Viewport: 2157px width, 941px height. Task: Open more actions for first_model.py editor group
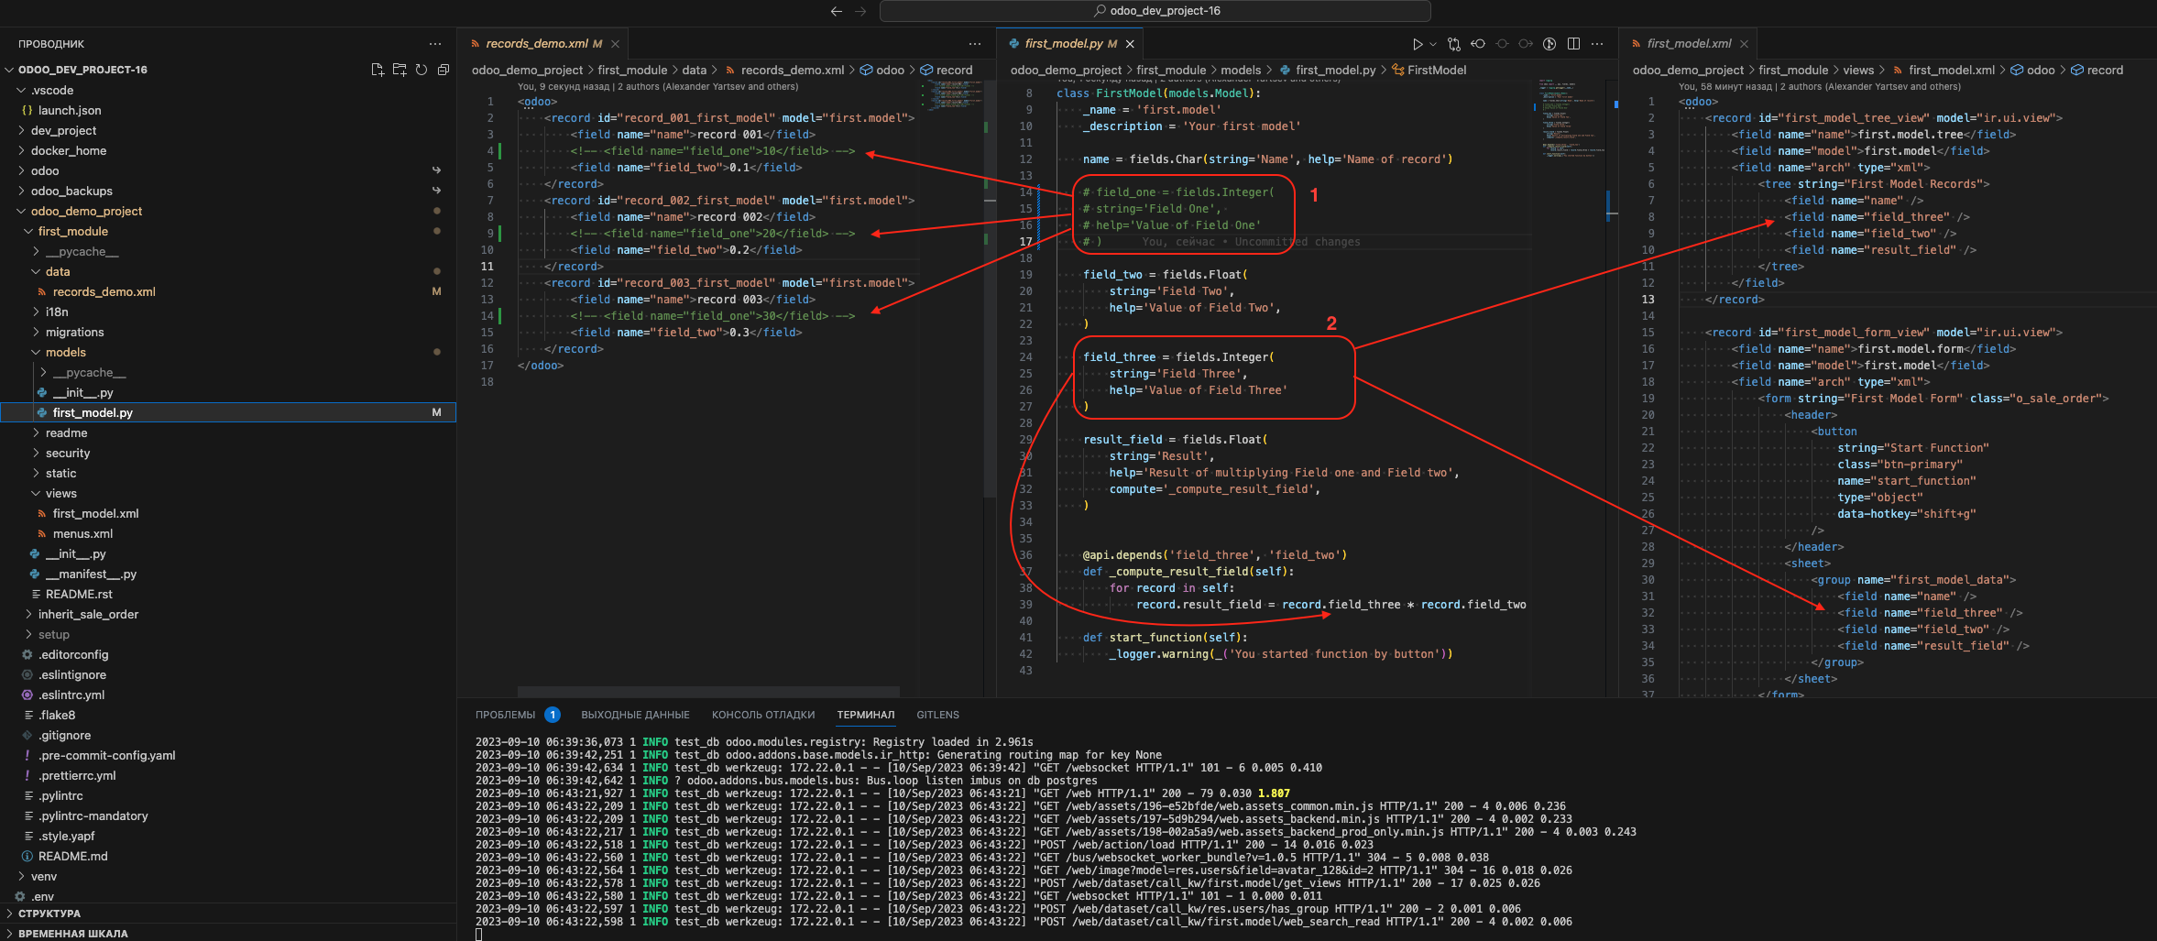point(1597,44)
